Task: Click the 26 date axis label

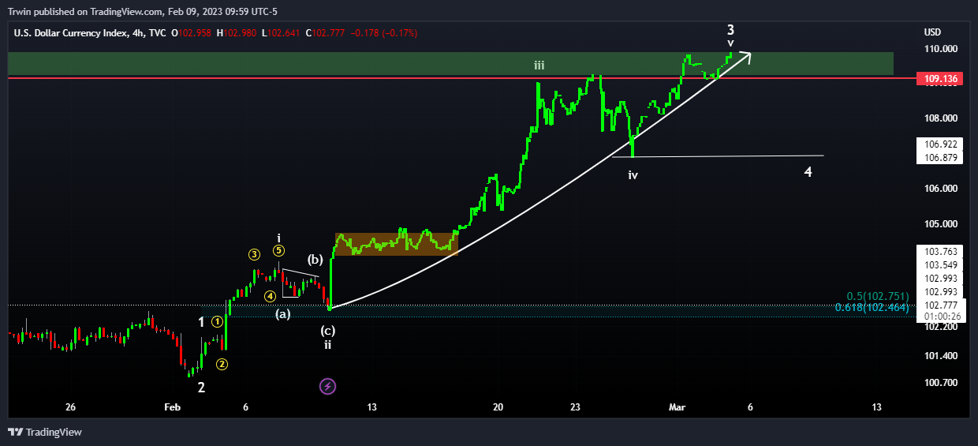Action: click(70, 407)
